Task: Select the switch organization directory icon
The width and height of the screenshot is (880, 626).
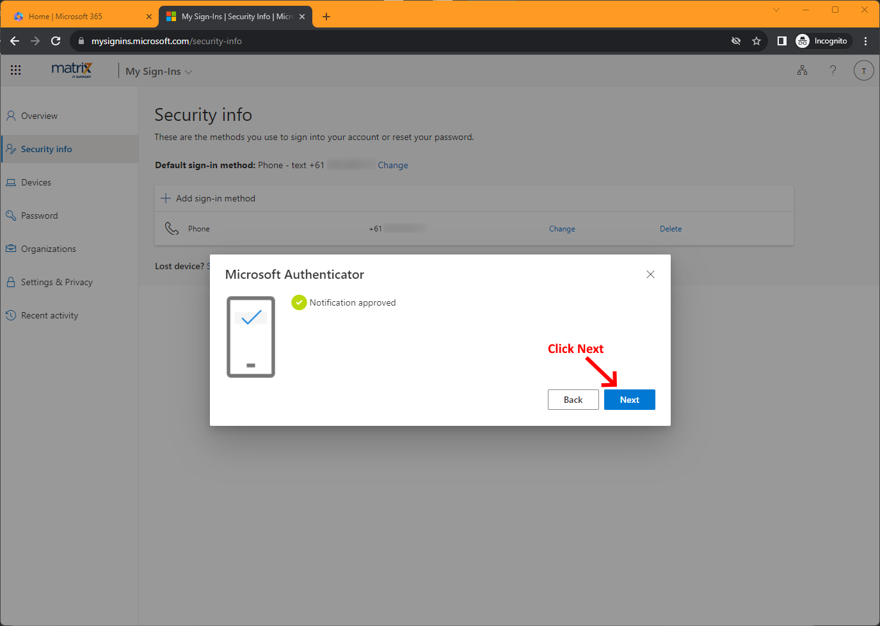Action: click(x=802, y=70)
